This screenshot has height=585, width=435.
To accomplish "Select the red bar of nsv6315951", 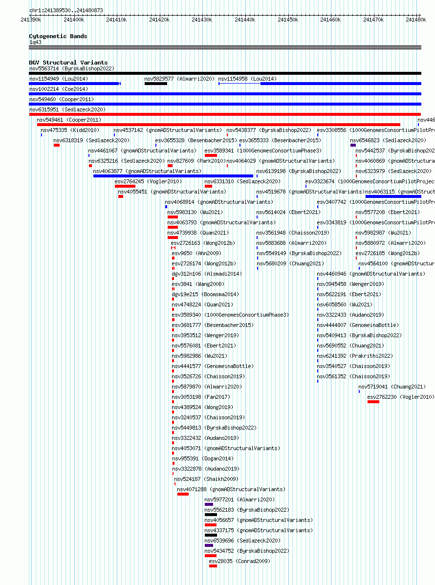I will 225,114.
